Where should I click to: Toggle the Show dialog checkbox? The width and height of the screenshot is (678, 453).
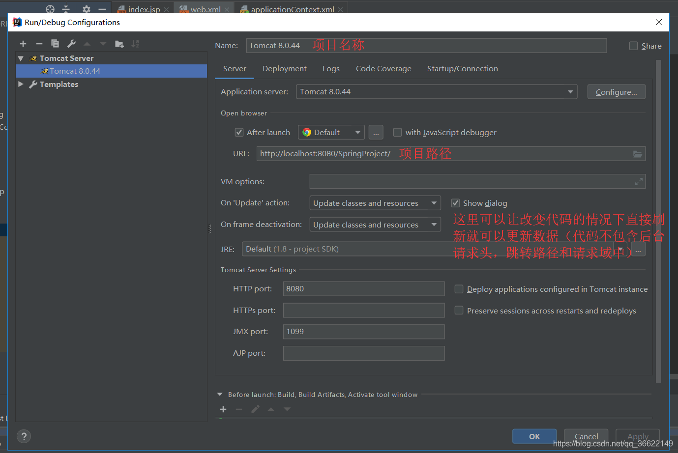[455, 203]
